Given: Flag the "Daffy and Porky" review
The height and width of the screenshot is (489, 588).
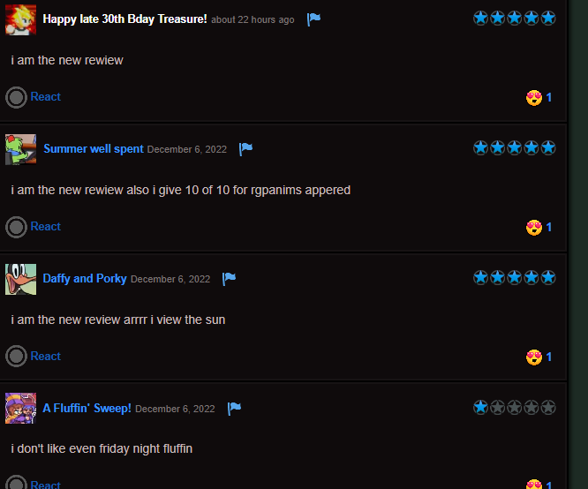Looking at the screenshot, I should click(229, 279).
